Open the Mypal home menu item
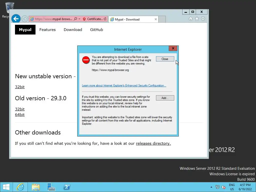Viewport: 256px width, 192px height. pyautogui.click(x=25, y=29)
